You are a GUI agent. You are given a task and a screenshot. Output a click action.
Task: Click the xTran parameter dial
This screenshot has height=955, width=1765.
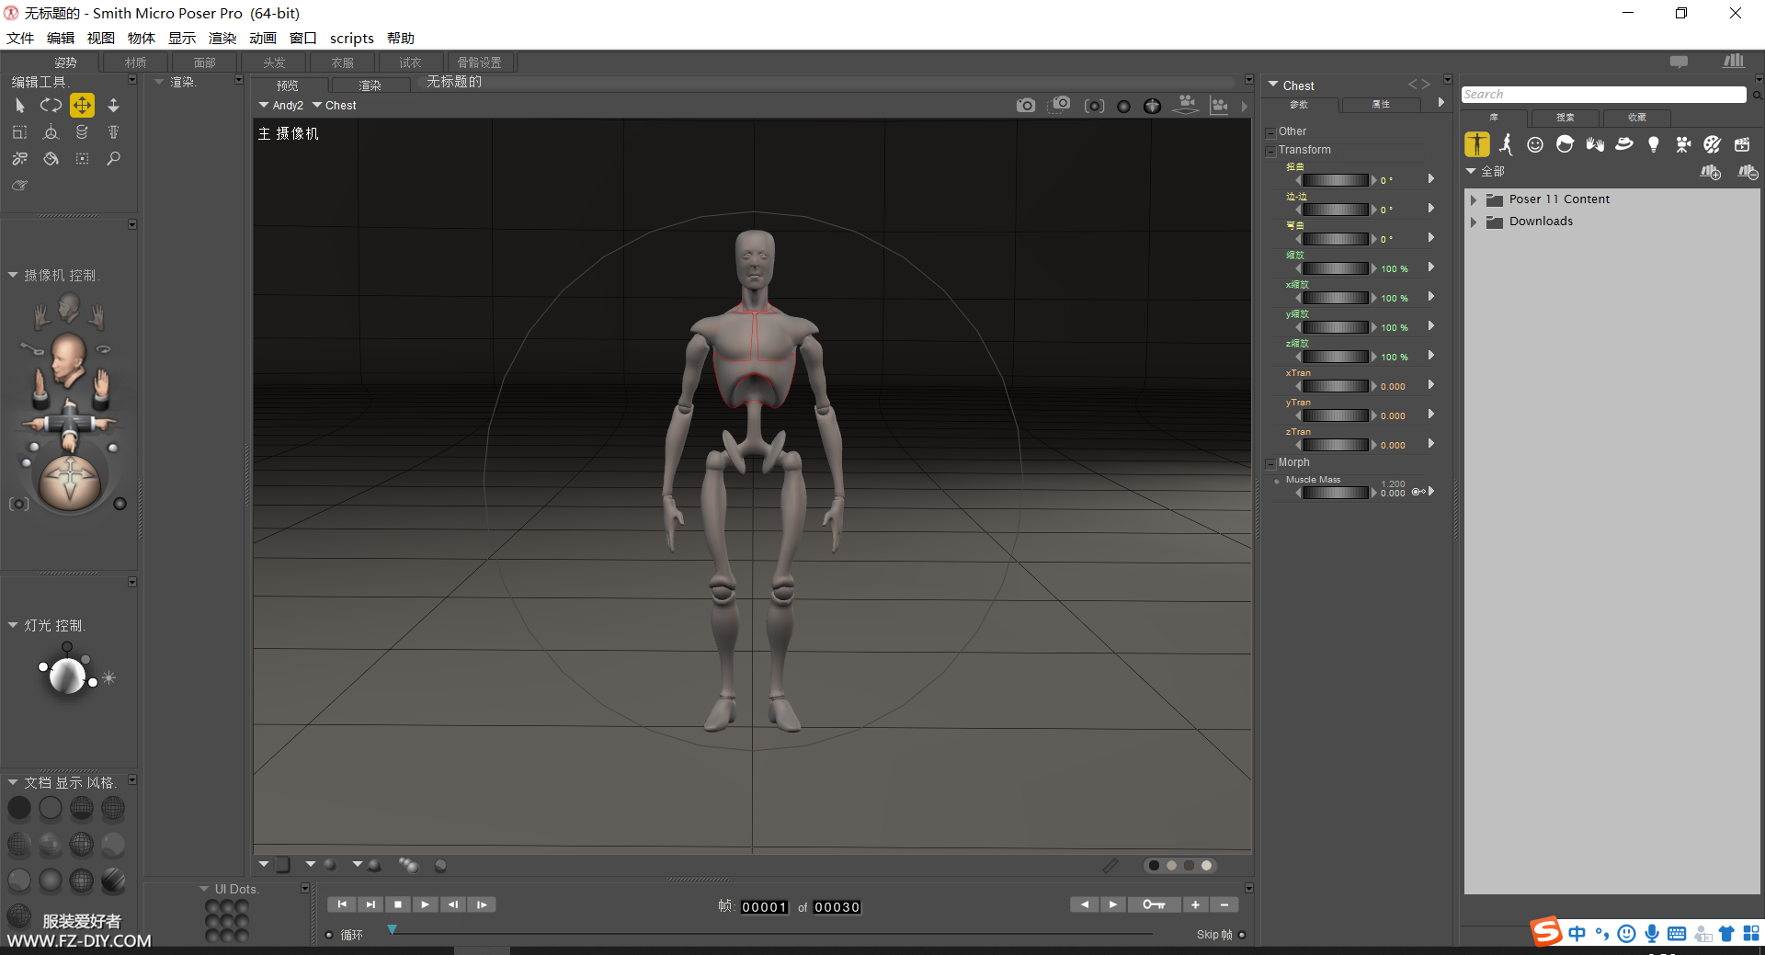tap(1336, 386)
